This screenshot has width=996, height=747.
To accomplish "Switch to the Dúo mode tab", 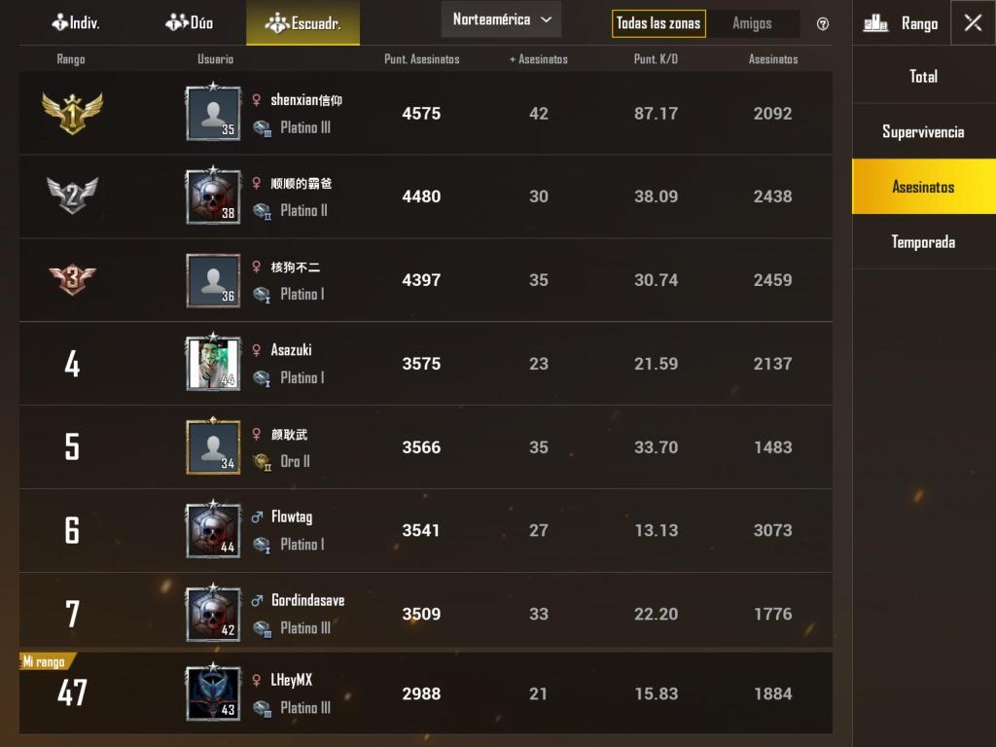I will (x=190, y=23).
